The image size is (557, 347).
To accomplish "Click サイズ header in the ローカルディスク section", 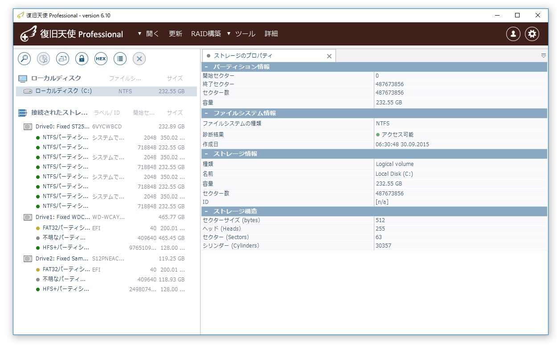I will [x=175, y=78].
